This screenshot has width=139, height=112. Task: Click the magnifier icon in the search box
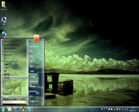pos(25,102)
